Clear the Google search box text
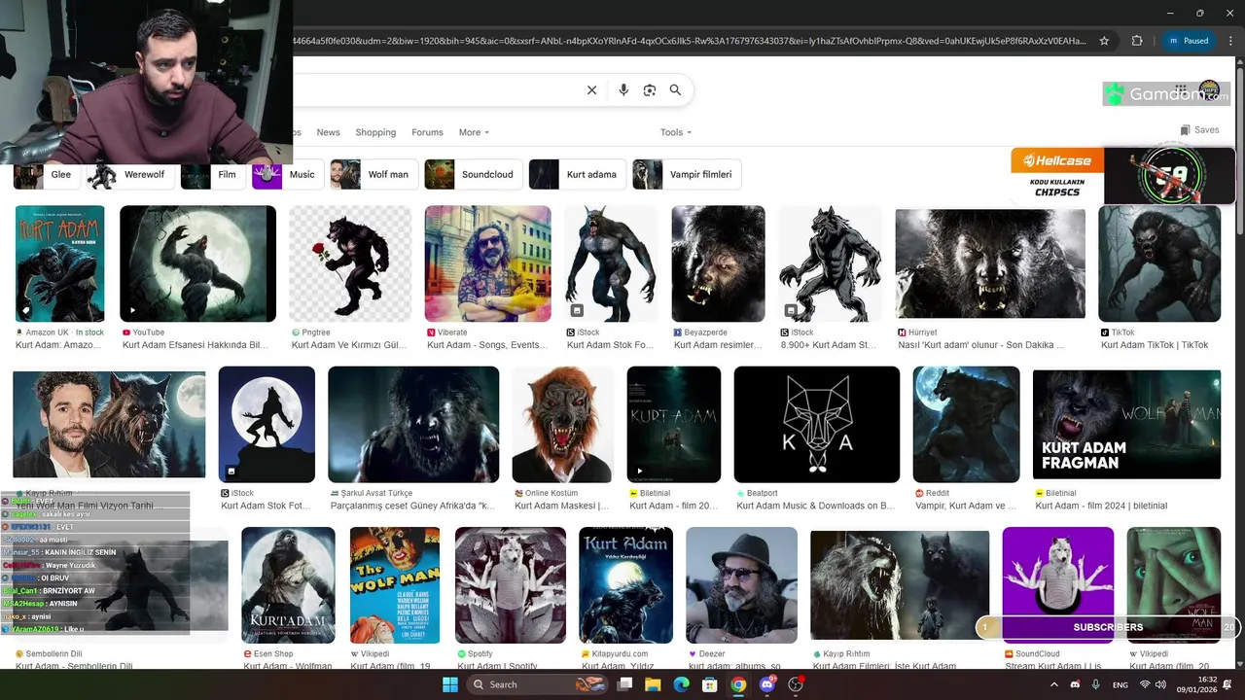This screenshot has width=1245, height=700. 591,90
